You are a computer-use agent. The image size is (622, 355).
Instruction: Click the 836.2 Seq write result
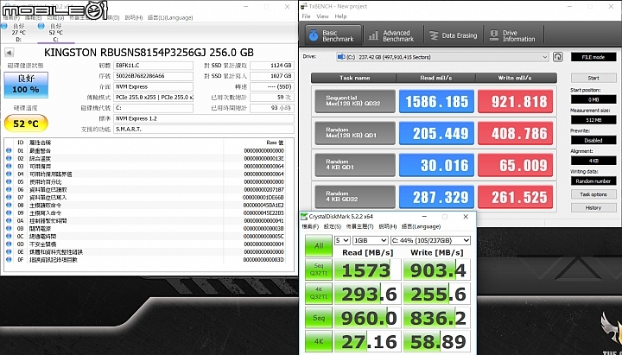click(437, 318)
